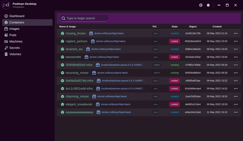This screenshot has width=243, height=141.
Task: Open the actions menu for recursing_moser
Action: [236, 73]
